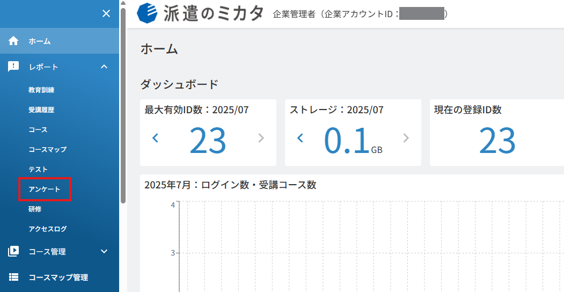The image size is (564, 292).
Task: Open コースマップ管理 menu item
Action: (x=60, y=278)
